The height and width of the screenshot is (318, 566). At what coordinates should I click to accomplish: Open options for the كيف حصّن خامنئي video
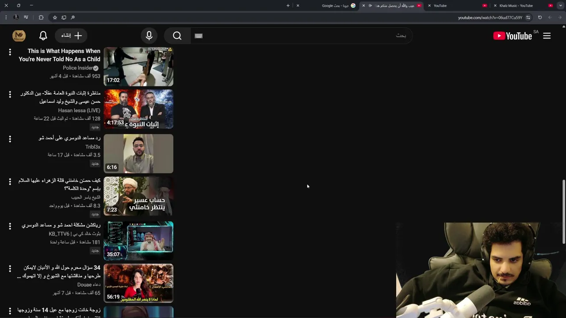(x=10, y=182)
